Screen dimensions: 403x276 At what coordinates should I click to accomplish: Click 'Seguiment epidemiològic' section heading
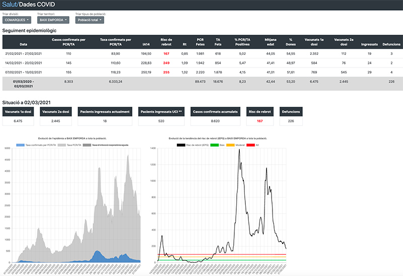[x=29, y=31]
